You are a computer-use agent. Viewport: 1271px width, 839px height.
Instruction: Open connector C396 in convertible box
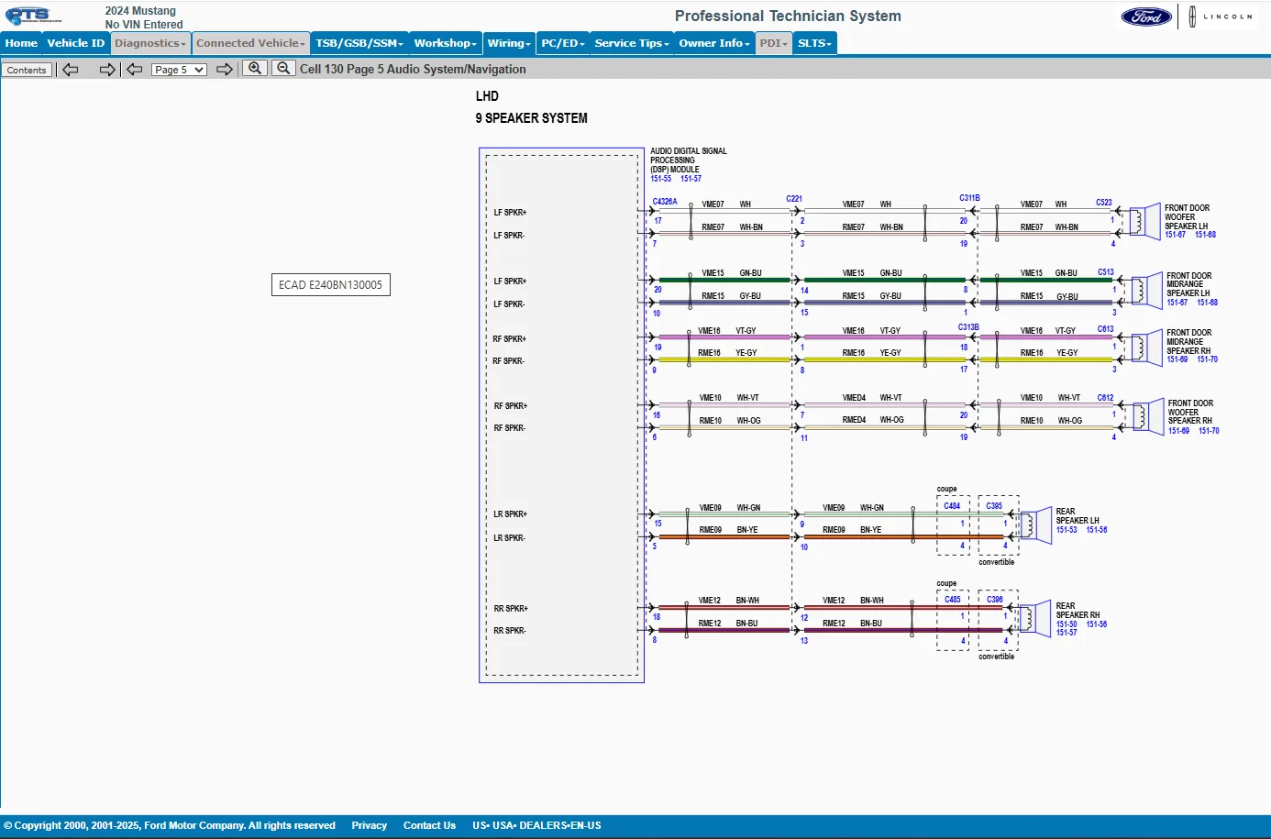[x=995, y=600]
